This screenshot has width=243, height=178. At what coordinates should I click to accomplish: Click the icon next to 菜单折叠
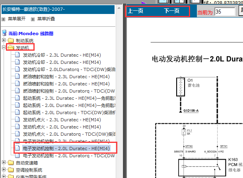point(33,20)
